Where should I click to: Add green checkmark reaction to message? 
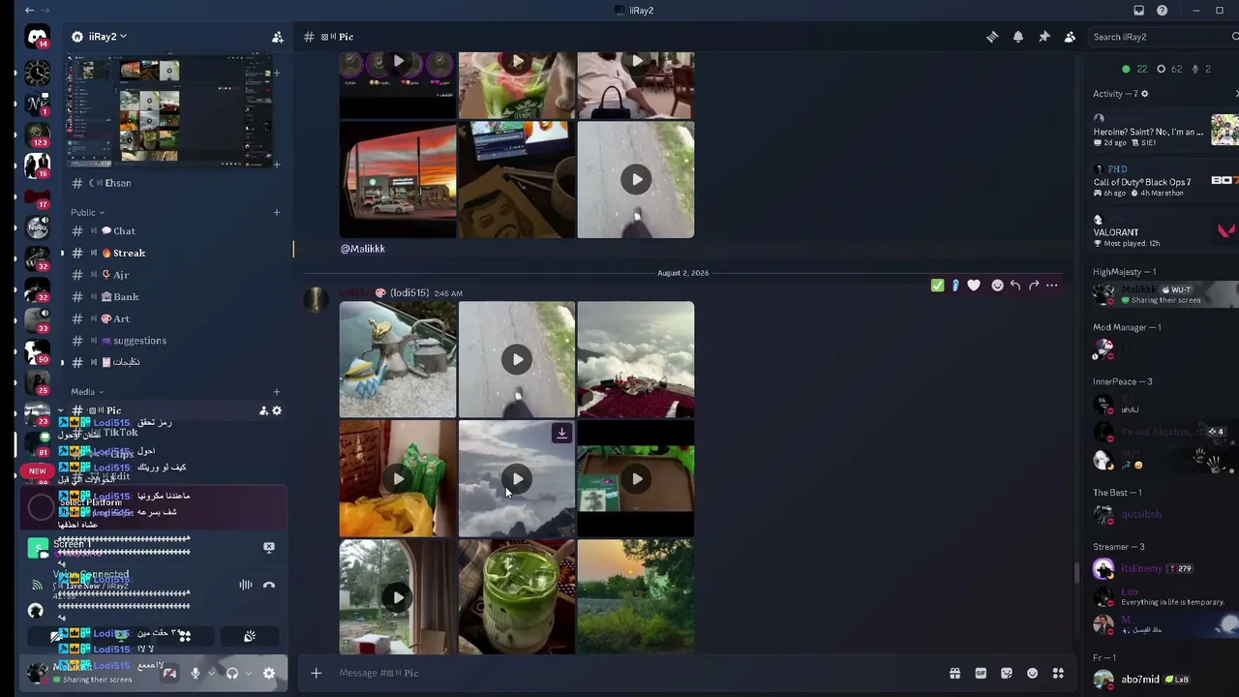937,286
